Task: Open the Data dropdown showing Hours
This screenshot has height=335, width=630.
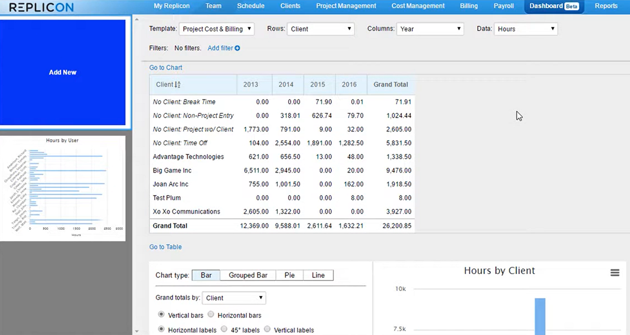Action: pos(525,29)
